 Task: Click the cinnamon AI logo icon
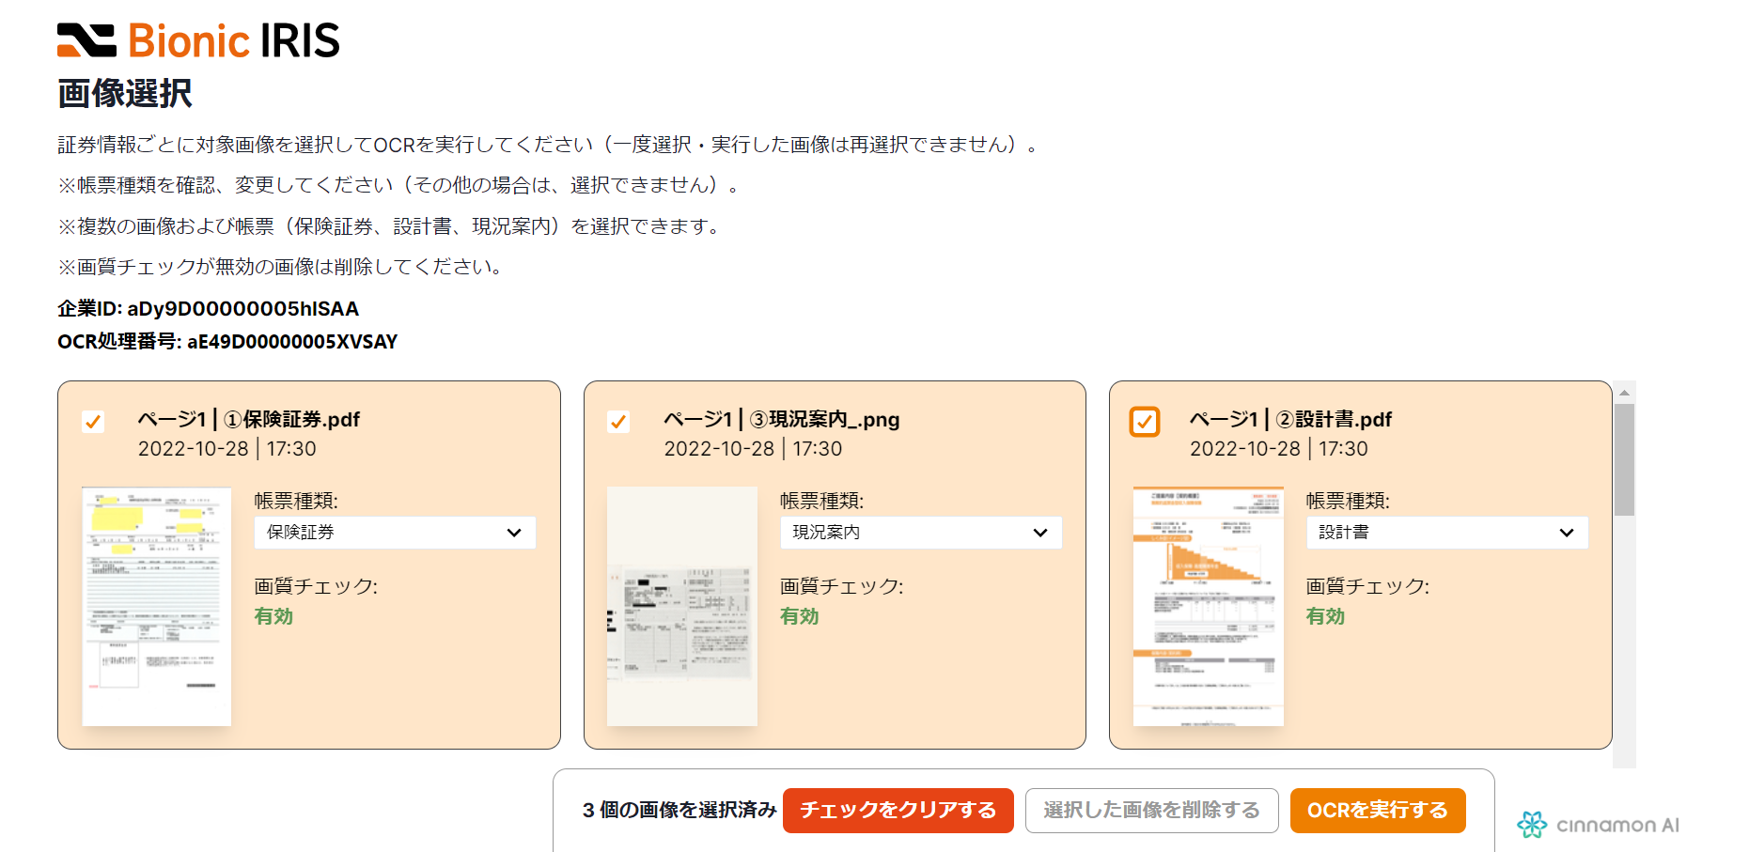(1532, 825)
